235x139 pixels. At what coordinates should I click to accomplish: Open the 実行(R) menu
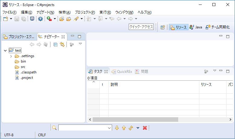pos(105,12)
